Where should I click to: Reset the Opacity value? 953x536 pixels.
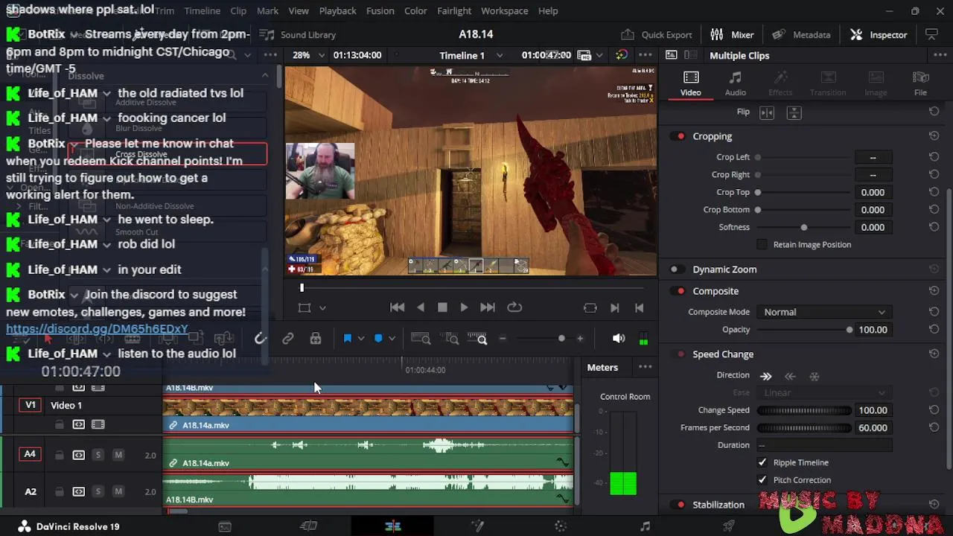click(934, 330)
